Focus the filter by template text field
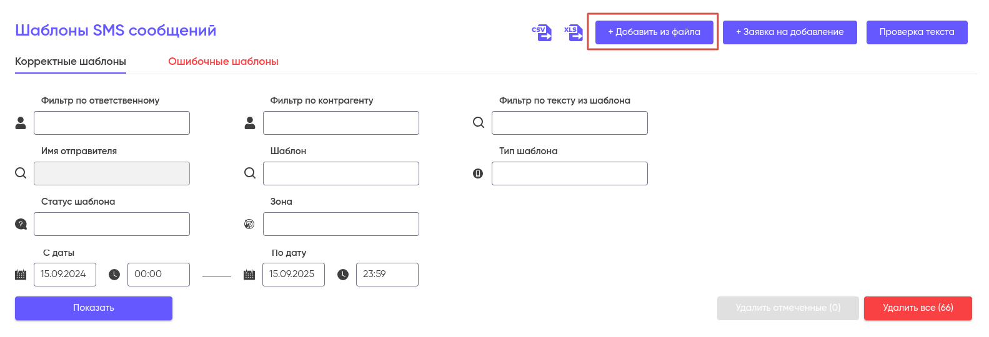This screenshot has height=337, width=989. tap(569, 123)
